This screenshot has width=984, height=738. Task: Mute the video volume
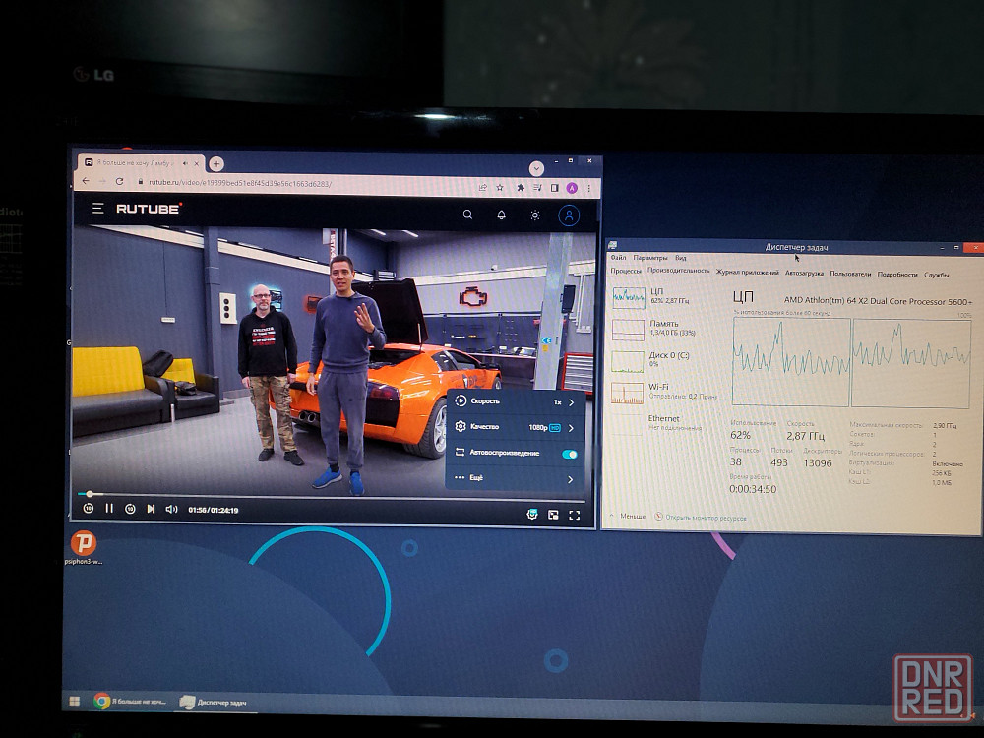(x=171, y=509)
